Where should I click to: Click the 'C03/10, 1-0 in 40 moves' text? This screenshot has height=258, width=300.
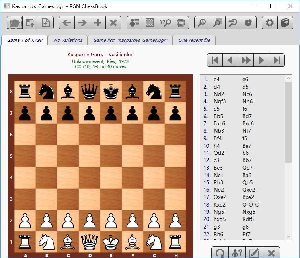[x=100, y=66]
